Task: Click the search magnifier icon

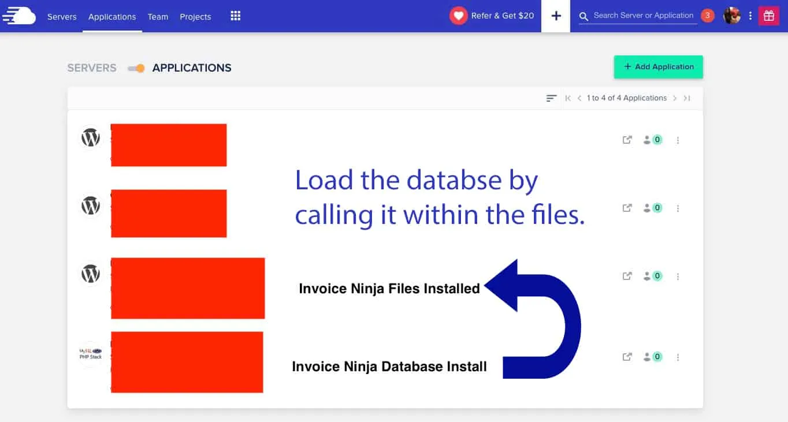Action: pos(584,16)
